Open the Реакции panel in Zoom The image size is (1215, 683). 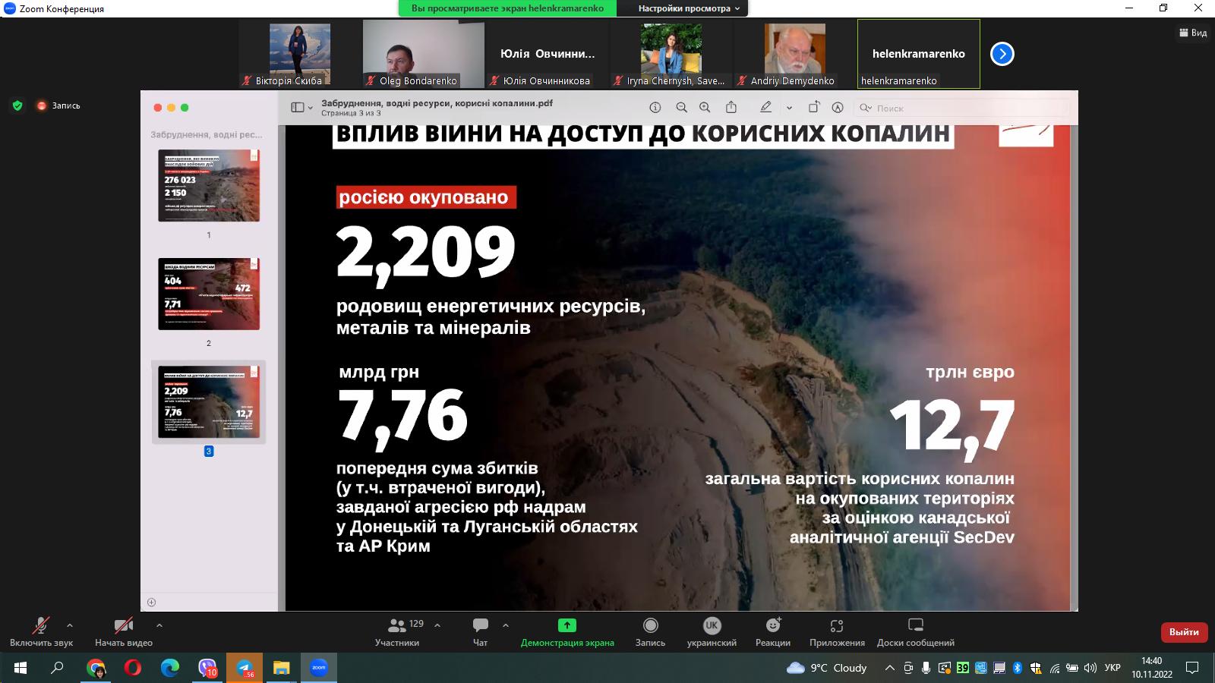772,631
